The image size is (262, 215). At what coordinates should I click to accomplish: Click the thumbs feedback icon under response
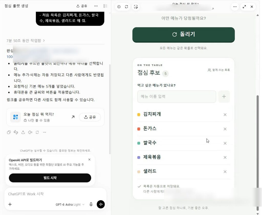(x=16, y=132)
